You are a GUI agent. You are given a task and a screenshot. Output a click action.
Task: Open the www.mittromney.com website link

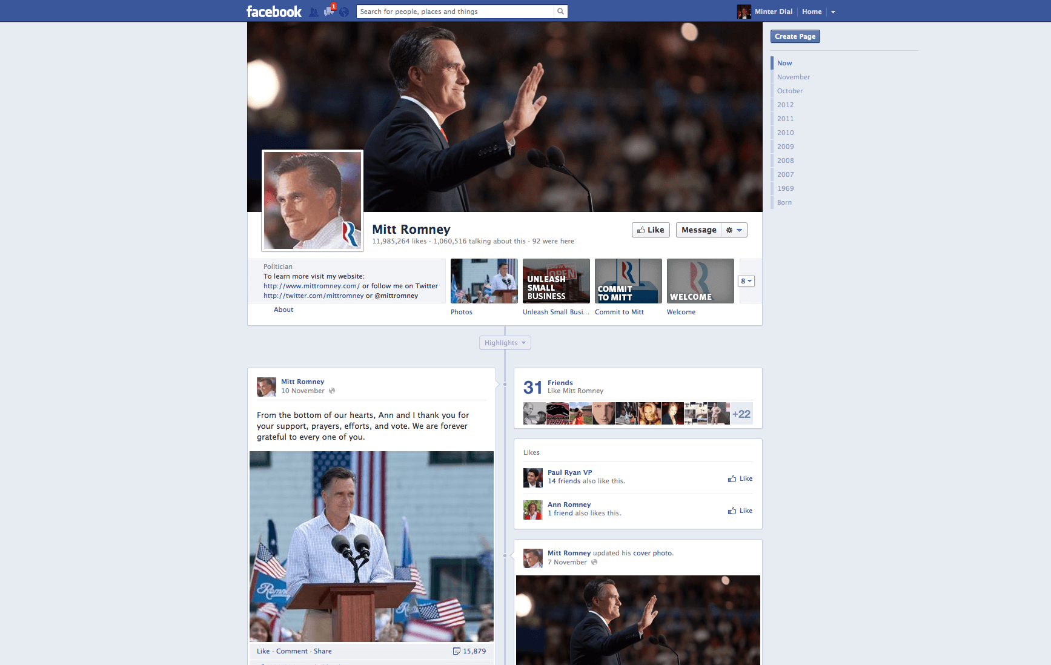[311, 286]
